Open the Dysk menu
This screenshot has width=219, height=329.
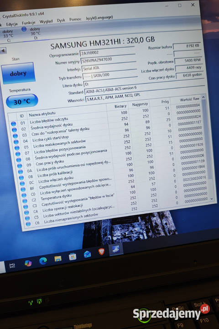[61, 21]
